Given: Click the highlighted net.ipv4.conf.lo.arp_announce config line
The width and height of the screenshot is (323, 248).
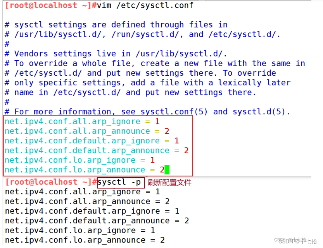Looking at the screenshot, I should [85, 170].
